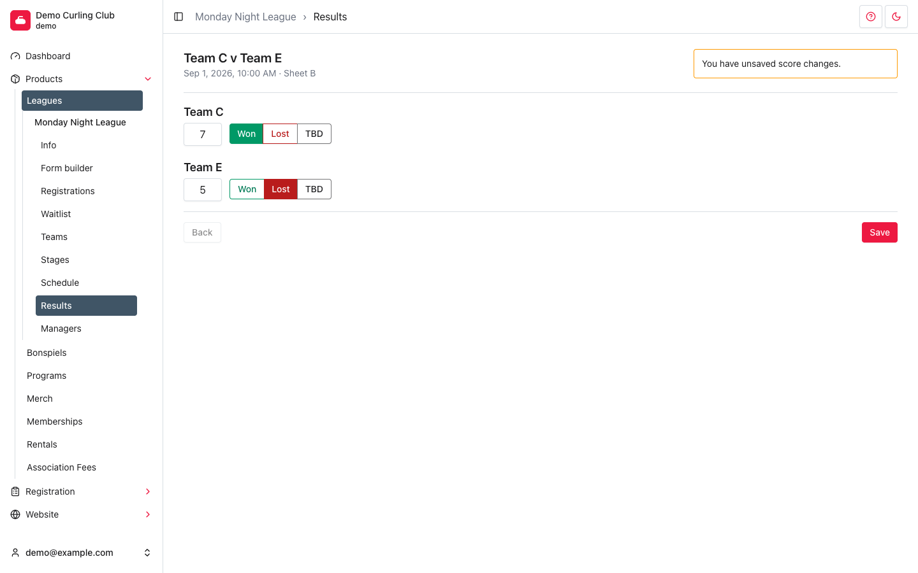Expand the Registration section chevron
This screenshot has width=918, height=573.
[x=148, y=492]
